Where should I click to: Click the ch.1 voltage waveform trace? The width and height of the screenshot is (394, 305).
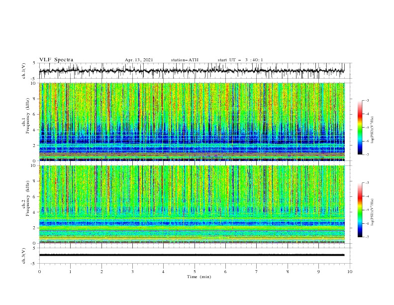pos(192,71)
